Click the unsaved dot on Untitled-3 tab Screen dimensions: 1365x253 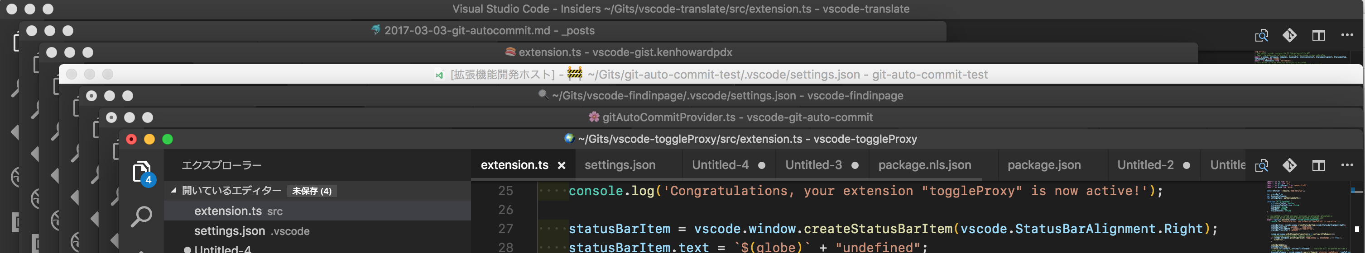[855, 165]
